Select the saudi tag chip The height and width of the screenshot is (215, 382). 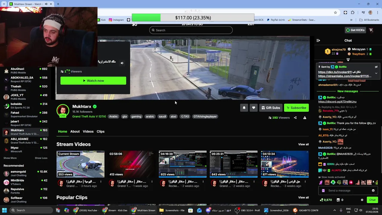[x=162, y=116]
